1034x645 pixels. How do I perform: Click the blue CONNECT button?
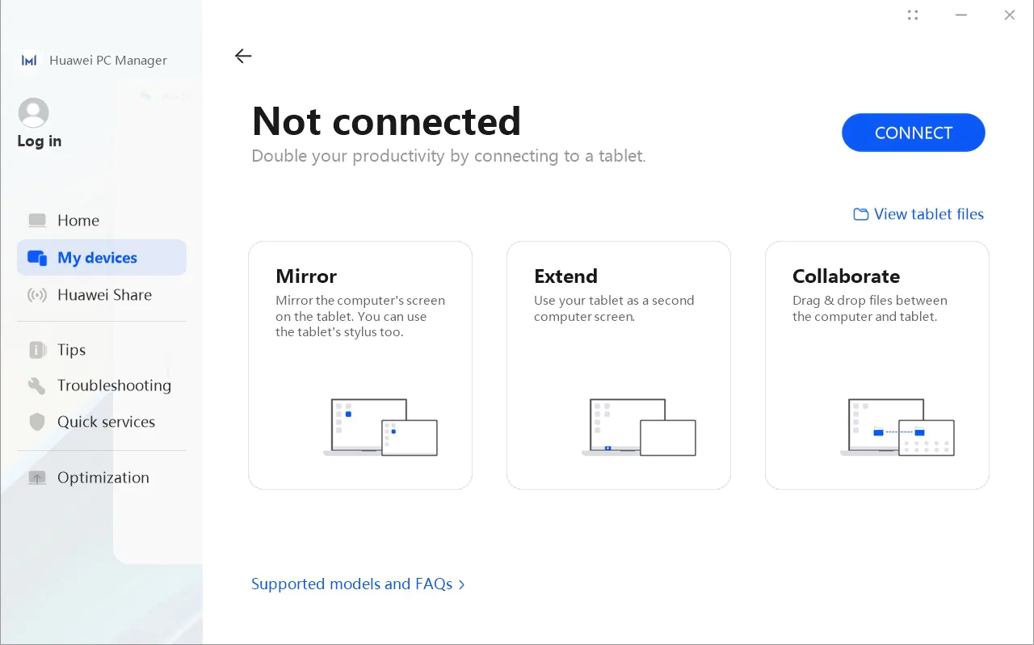click(914, 133)
